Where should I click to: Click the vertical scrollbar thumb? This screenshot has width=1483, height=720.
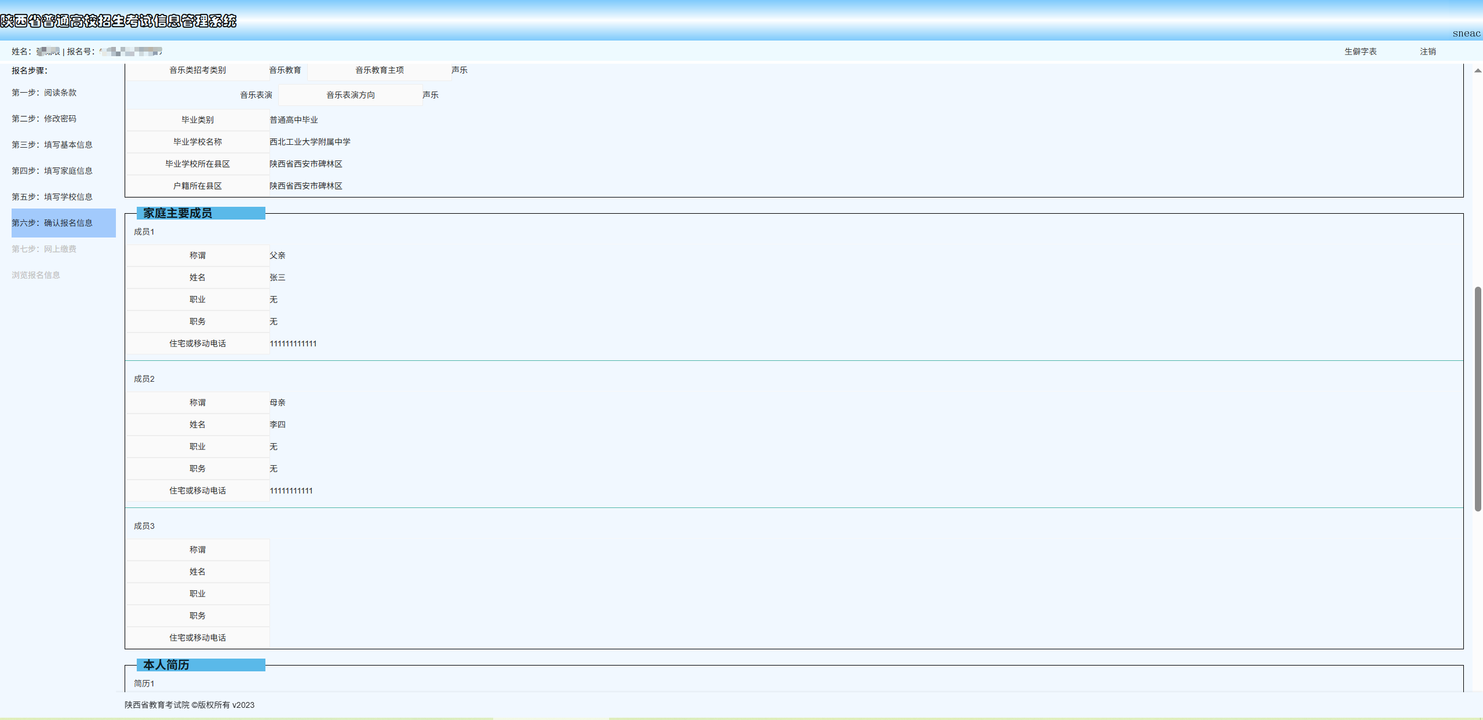click(1477, 399)
